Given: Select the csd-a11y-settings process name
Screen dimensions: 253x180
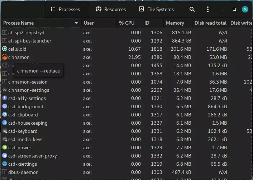Looking at the screenshot, I should point(27,98).
